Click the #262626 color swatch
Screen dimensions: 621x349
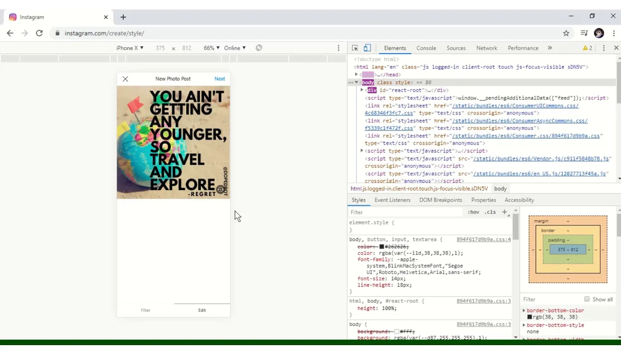coord(382,247)
